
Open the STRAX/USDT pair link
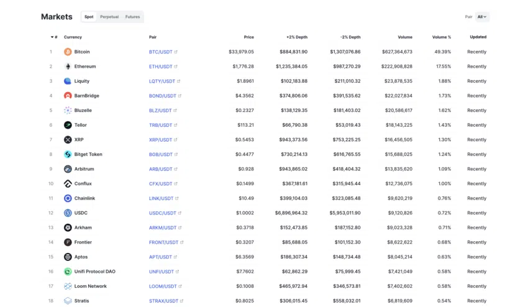coord(163,301)
